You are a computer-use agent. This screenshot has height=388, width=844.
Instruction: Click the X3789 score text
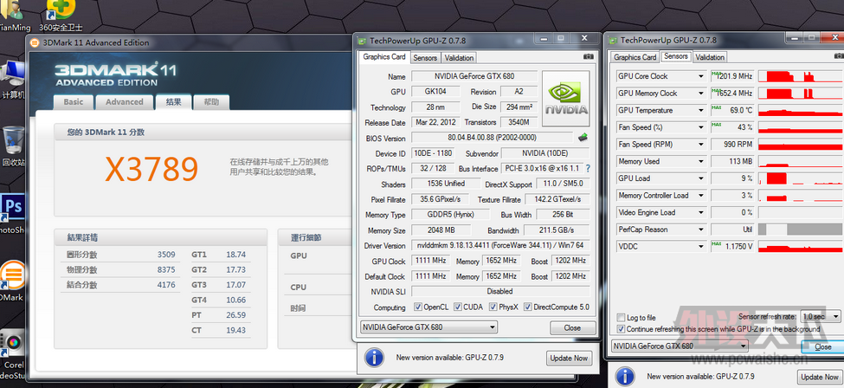(151, 169)
